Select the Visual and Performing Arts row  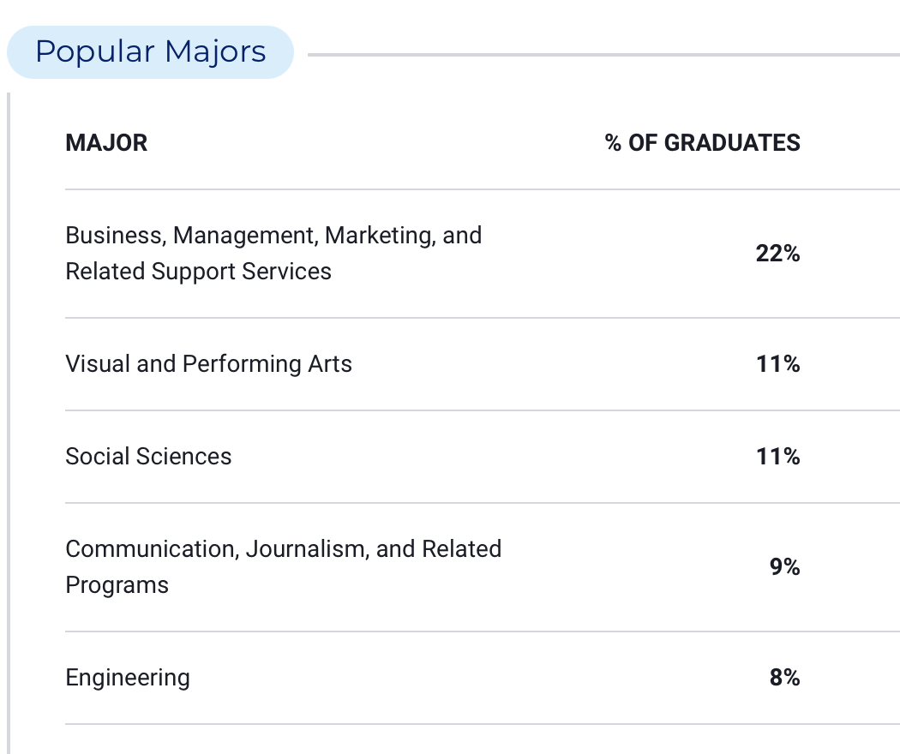pos(482,364)
